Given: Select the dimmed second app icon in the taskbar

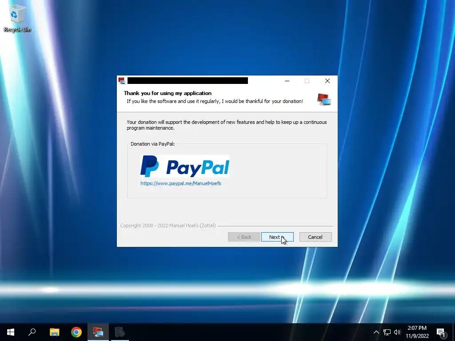Looking at the screenshot, I should point(120,332).
